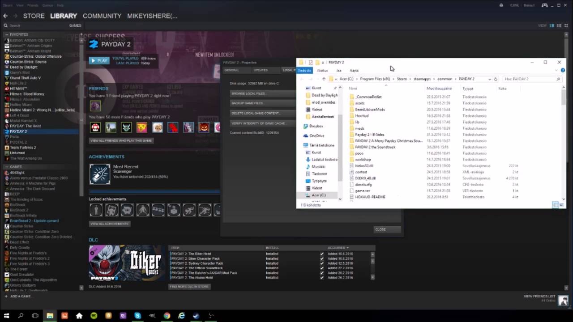Screen dimensions: 573x322
Task: Open the MIKEYISHERE profile tab
Action: tap(152, 16)
